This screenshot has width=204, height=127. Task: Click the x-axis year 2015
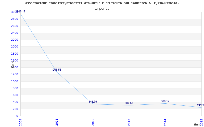coord(201,122)
